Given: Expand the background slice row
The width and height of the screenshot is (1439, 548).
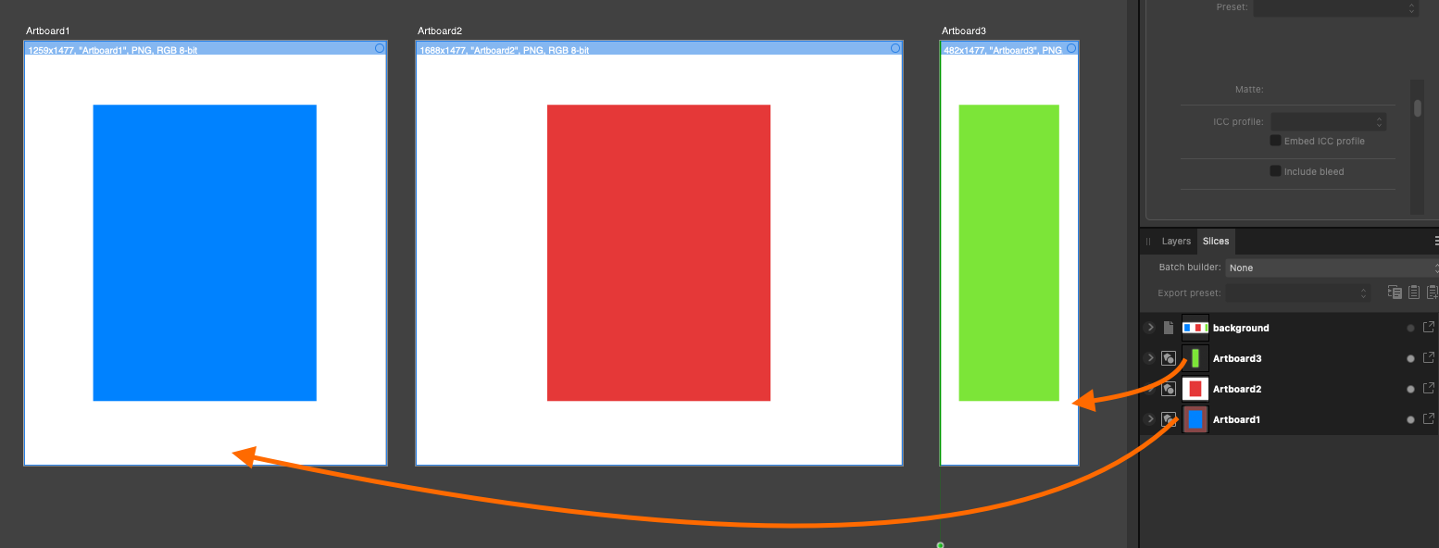Looking at the screenshot, I should point(1150,328).
